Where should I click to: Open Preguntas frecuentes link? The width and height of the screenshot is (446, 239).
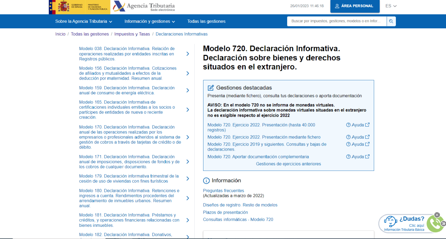[x=223, y=190]
